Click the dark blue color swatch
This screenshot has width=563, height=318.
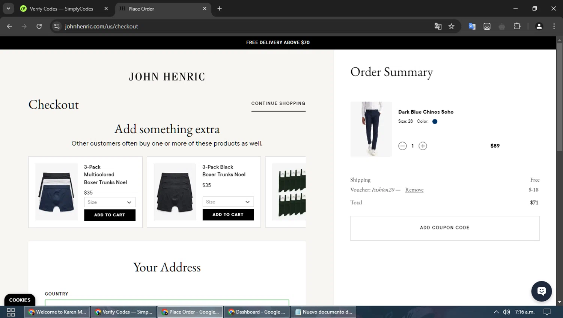click(435, 122)
